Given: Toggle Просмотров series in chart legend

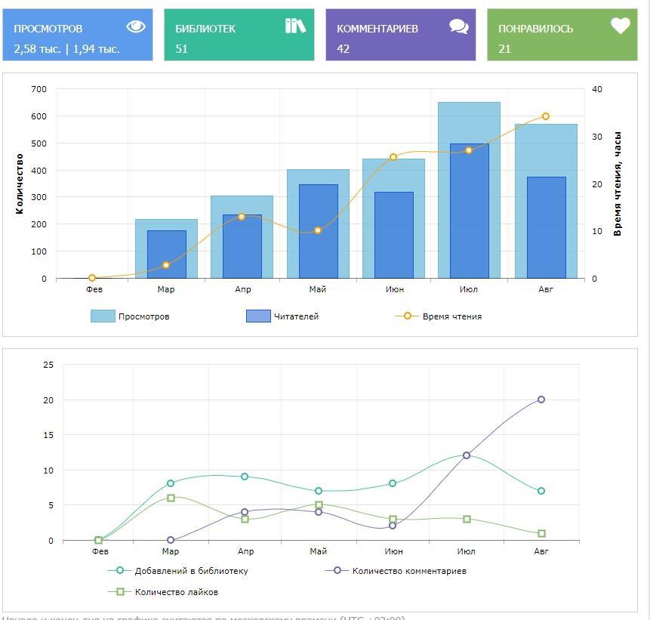Looking at the screenshot, I should [143, 316].
